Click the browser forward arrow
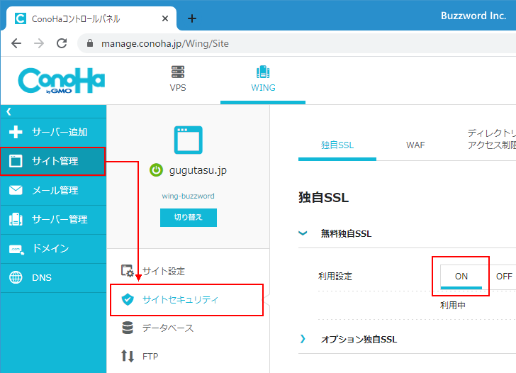 (x=39, y=43)
